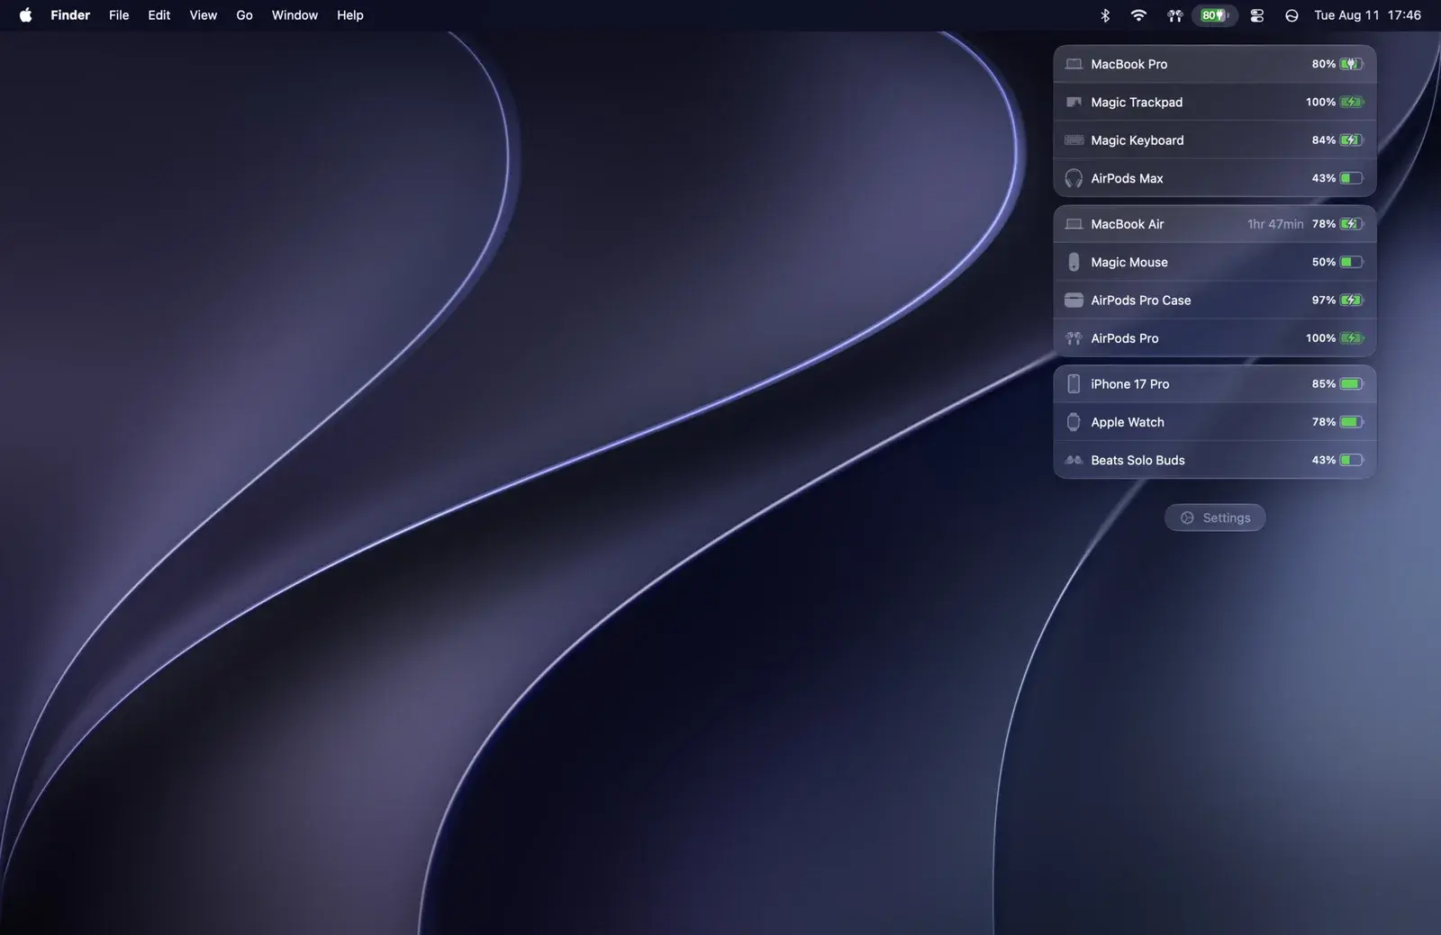Select the "Apple Watch" device name
1441x935 pixels.
(x=1128, y=422)
